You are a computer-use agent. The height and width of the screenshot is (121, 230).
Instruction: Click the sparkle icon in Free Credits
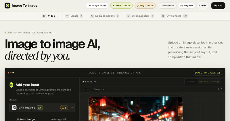tap(114, 5)
